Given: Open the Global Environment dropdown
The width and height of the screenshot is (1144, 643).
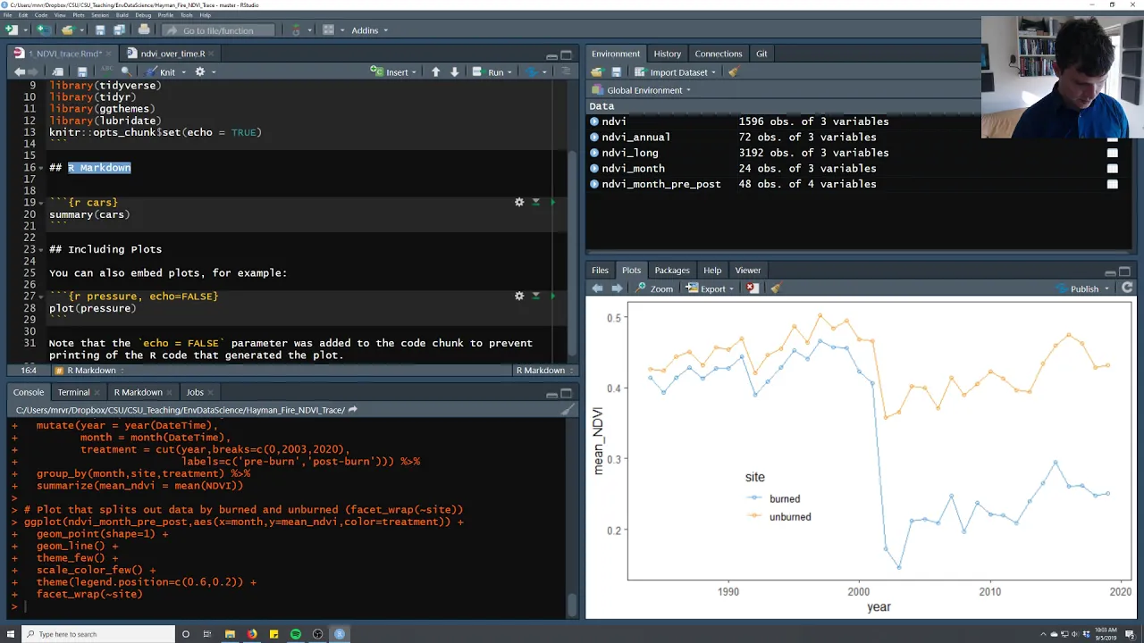Looking at the screenshot, I should tap(643, 90).
